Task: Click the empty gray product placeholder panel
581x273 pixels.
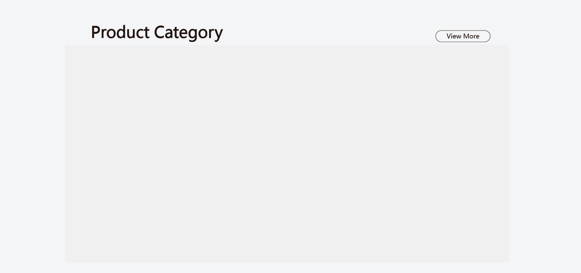Action: [287, 153]
